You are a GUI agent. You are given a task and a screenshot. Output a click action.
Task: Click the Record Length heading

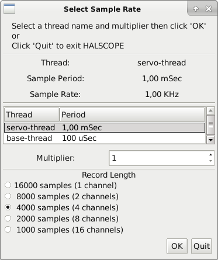click(x=109, y=175)
